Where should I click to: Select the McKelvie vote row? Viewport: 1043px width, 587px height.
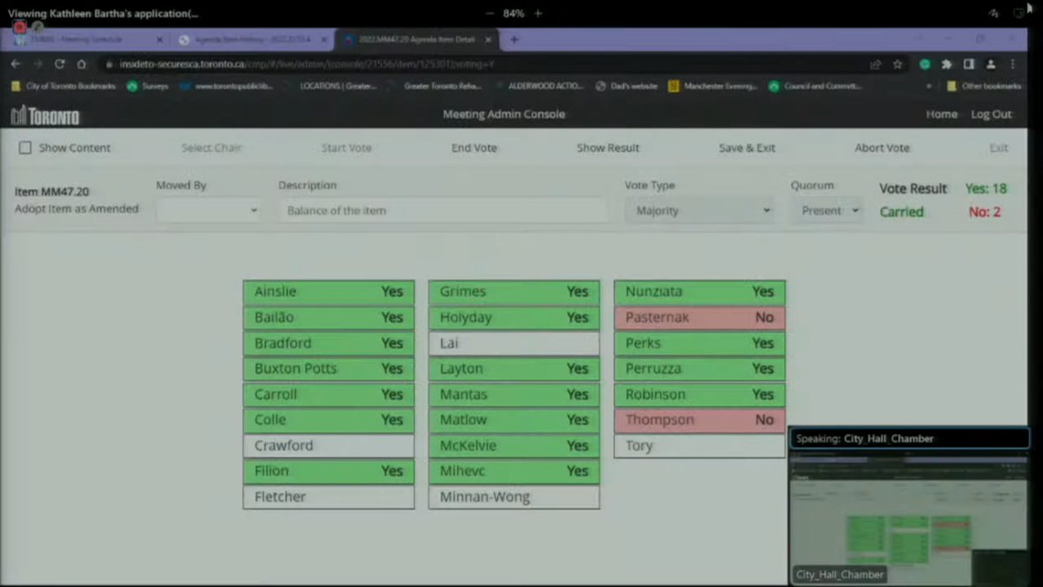[514, 445]
